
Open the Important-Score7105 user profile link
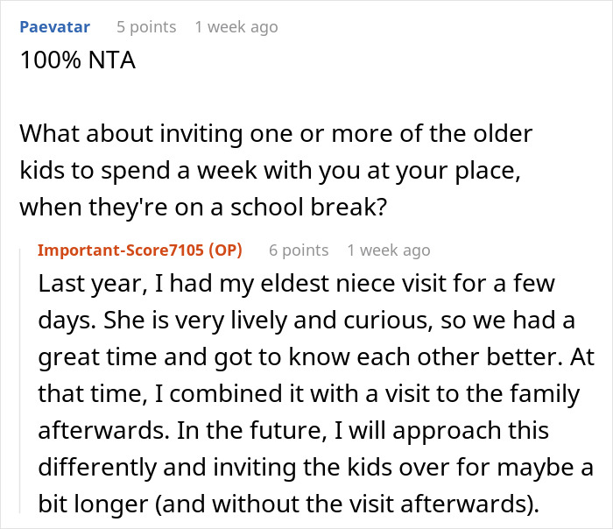tap(117, 250)
